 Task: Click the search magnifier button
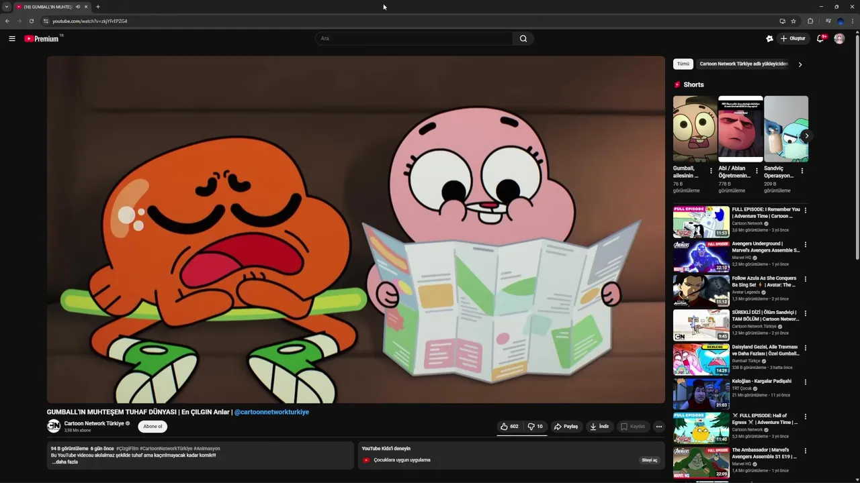click(x=523, y=38)
